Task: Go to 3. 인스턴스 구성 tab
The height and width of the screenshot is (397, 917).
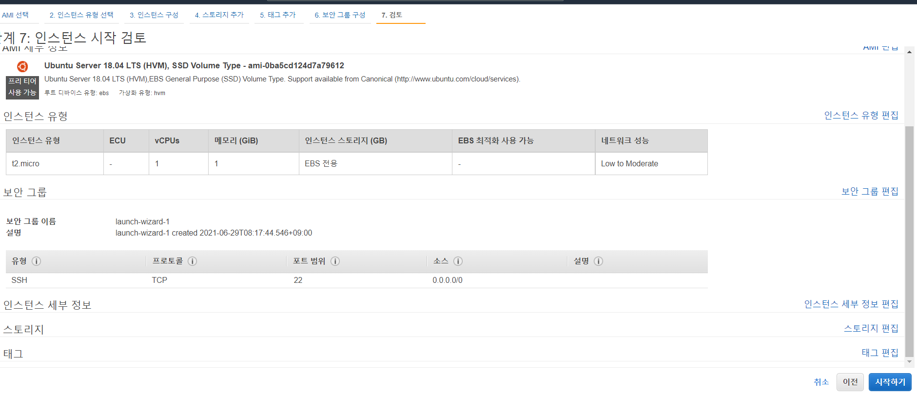Action: click(x=154, y=15)
